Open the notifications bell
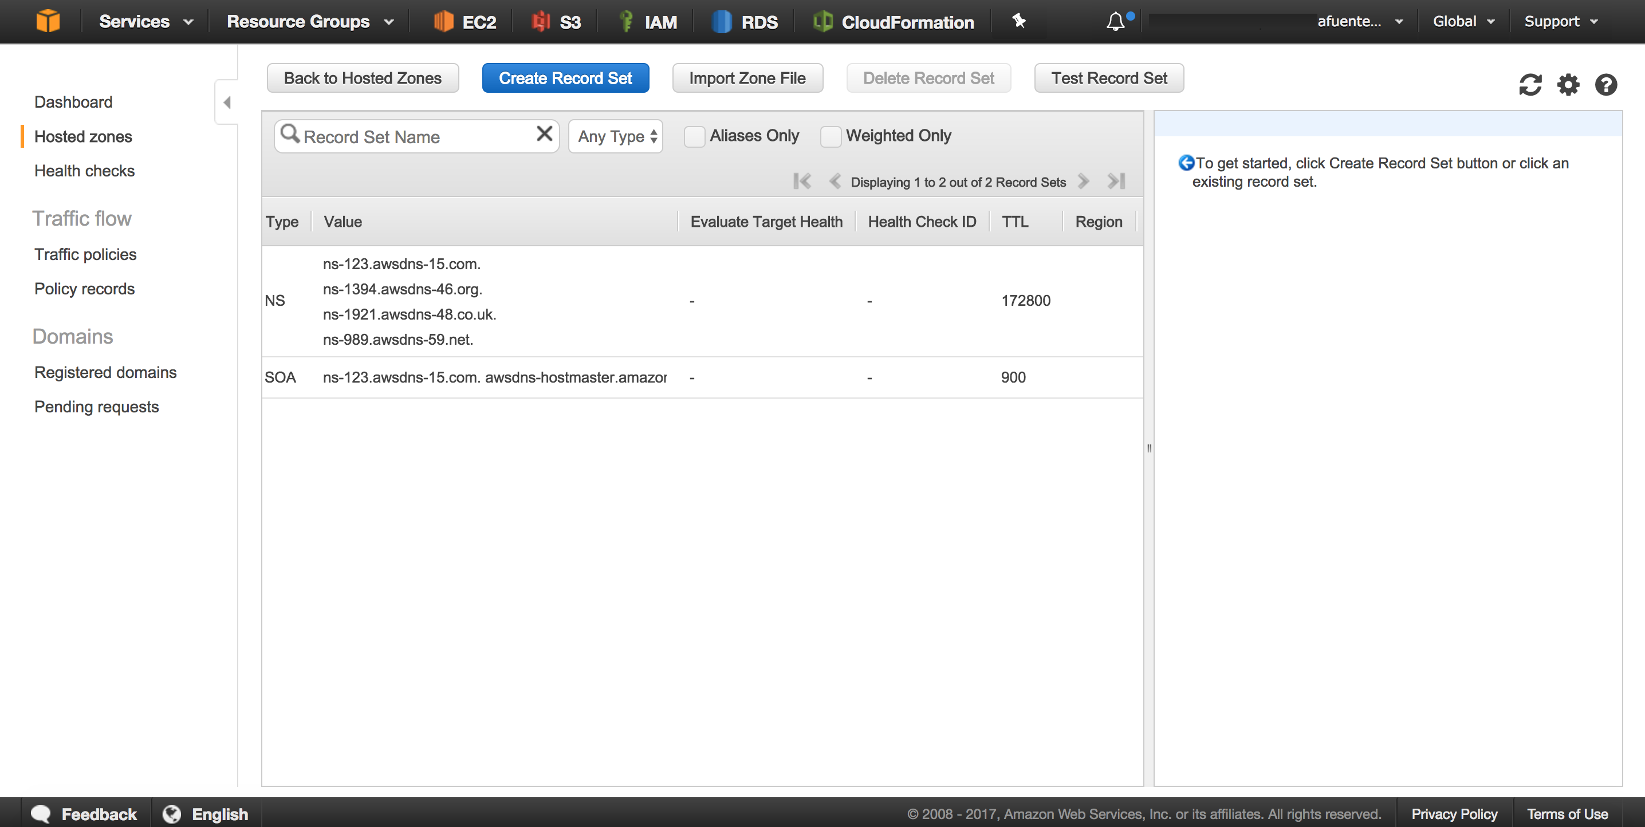1645x827 pixels. click(1116, 22)
